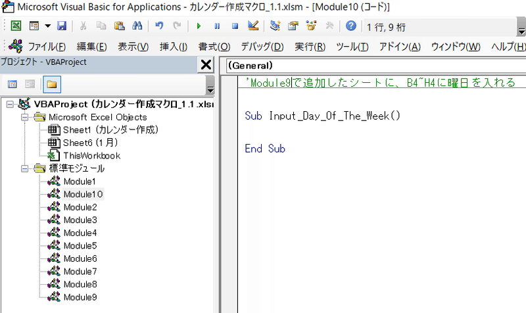Undo the last action
The width and height of the screenshot is (526, 313).
(159, 26)
